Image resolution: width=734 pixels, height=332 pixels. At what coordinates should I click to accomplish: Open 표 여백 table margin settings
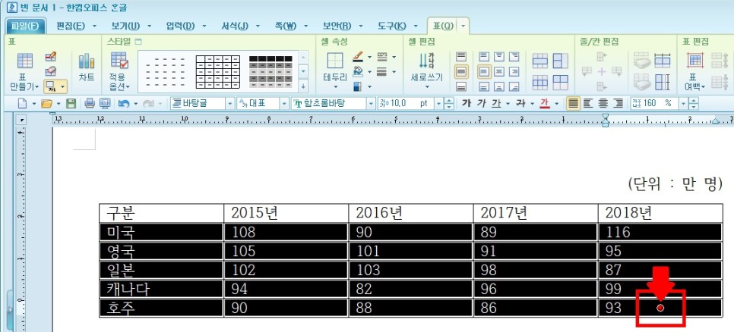pos(696,70)
